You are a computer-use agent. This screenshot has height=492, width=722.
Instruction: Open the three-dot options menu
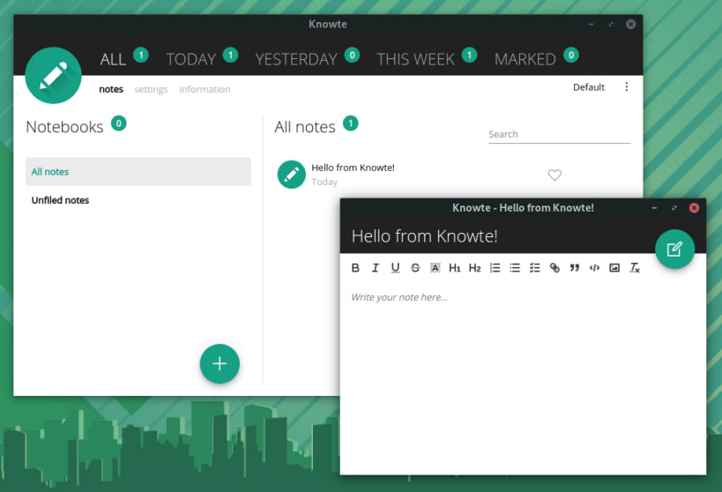pyautogui.click(x=626, y=86)
